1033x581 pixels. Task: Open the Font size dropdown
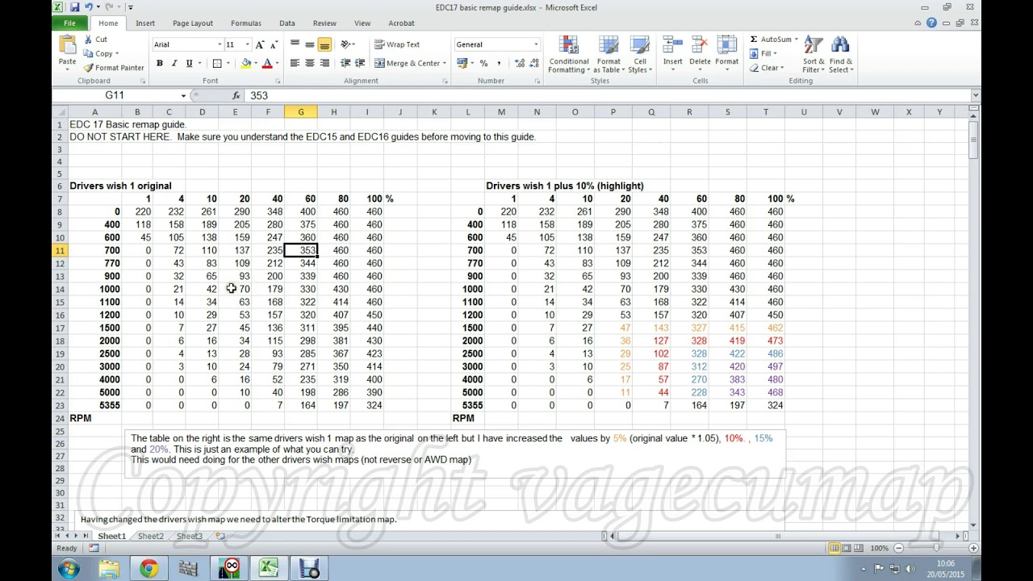(x=246, y=44)
